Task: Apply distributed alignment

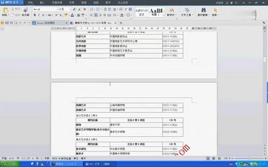Action: pyautogui.click(x=109, y=15)
